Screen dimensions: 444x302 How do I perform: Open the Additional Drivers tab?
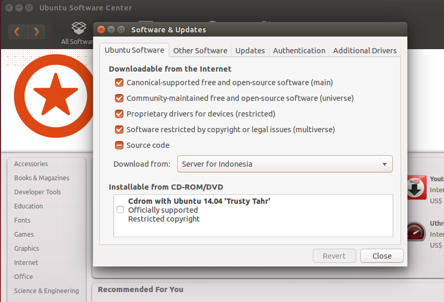365,51
